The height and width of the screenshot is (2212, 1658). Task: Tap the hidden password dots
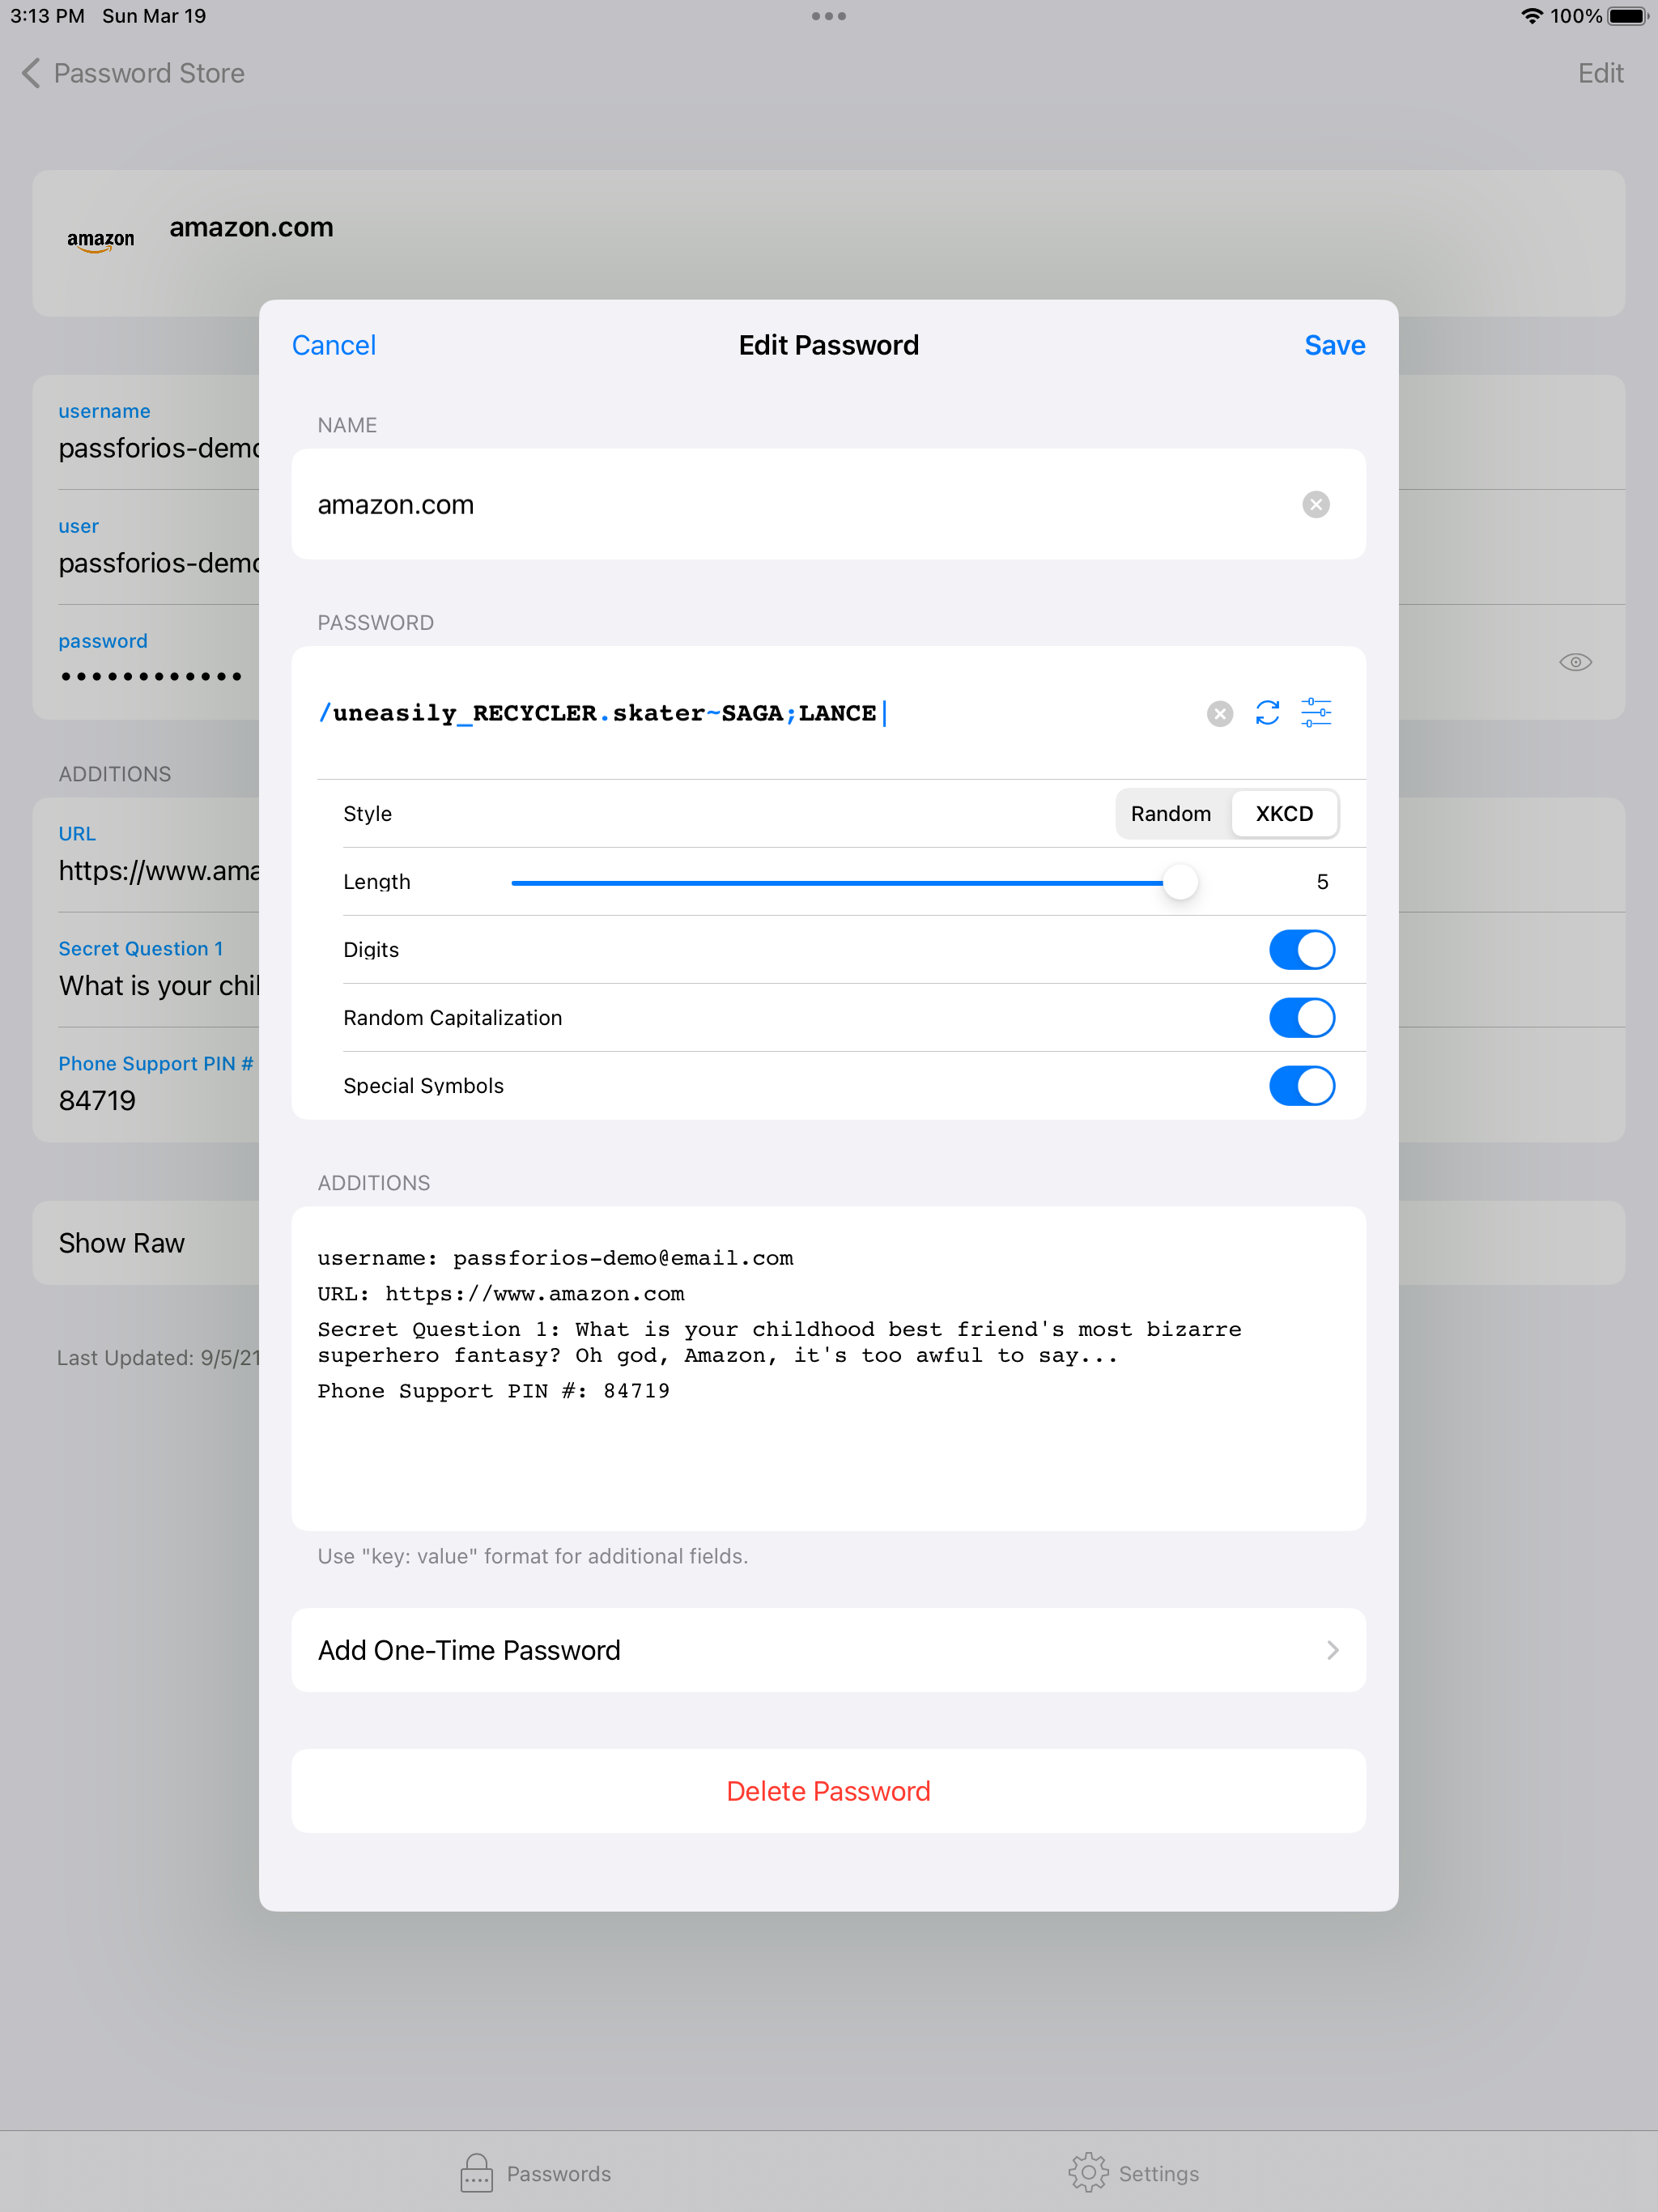click(151, 677)
